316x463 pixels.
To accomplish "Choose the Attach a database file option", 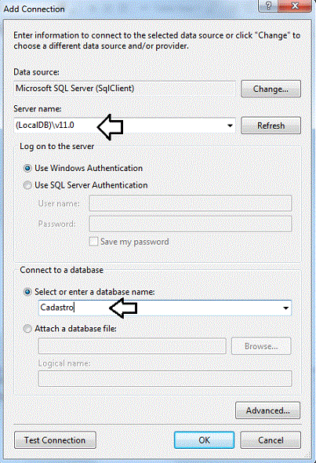I will coord(27,329).
